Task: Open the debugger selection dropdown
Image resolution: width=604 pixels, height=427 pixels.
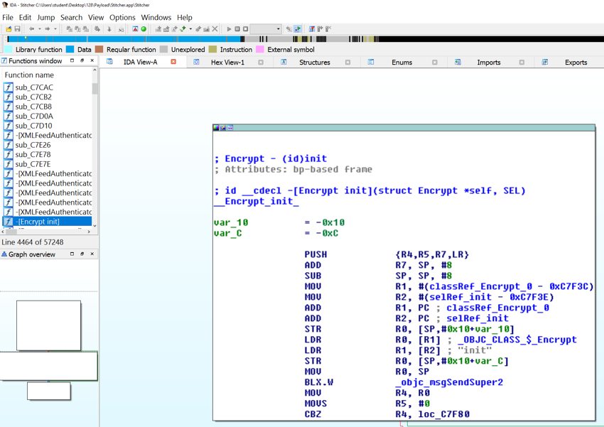Action: tap(278, 29)
